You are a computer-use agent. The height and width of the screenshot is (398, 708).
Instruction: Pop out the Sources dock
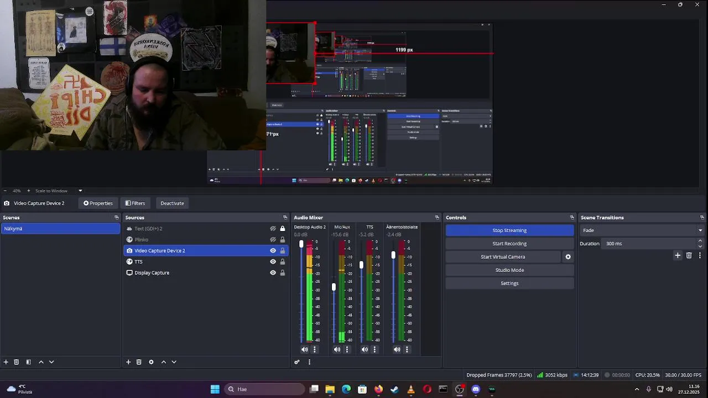pos(285,218)
